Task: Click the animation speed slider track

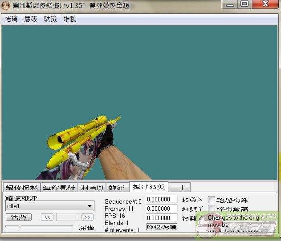Action: click(39, 227)
